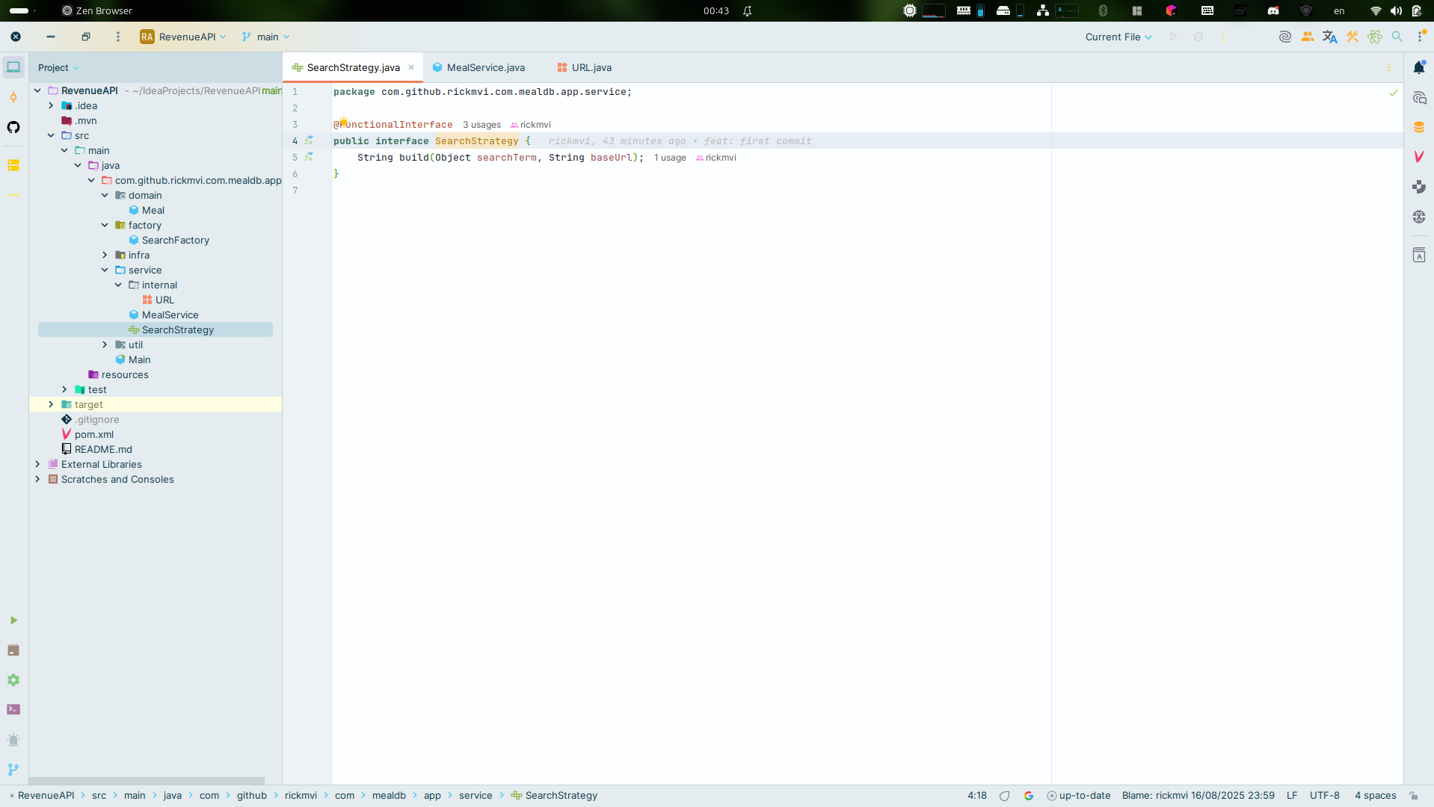Open the volume system tray icon
Viewport: 1434px width, 807px height.
pyautogui.click(x=1396, y=10)
